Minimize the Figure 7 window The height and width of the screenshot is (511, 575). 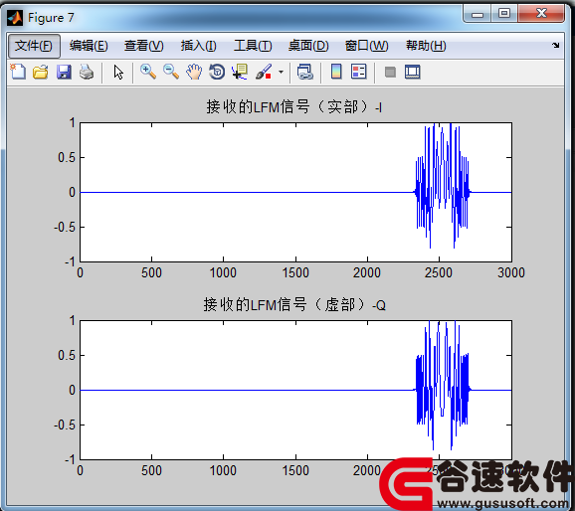point(478,14)
